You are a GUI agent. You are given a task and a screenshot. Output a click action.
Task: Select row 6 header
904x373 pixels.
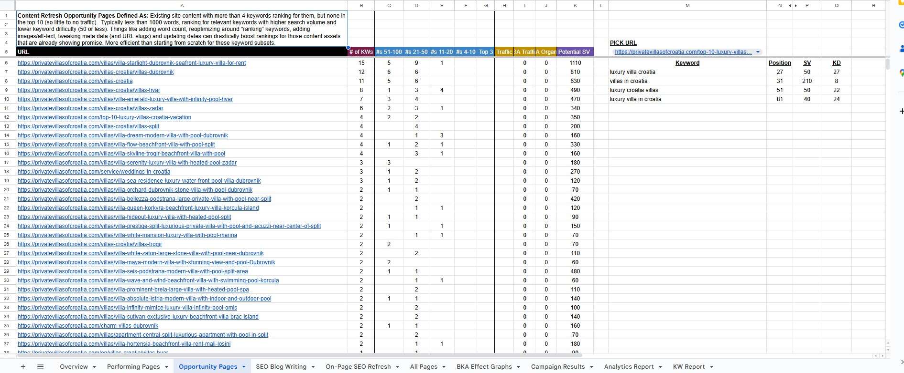tap(7, 63)
